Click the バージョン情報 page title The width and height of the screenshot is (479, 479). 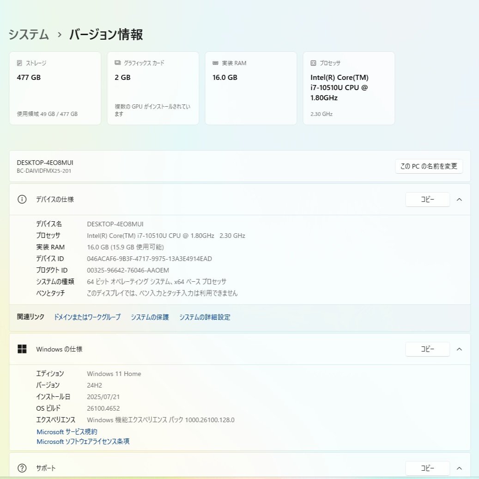106,34
